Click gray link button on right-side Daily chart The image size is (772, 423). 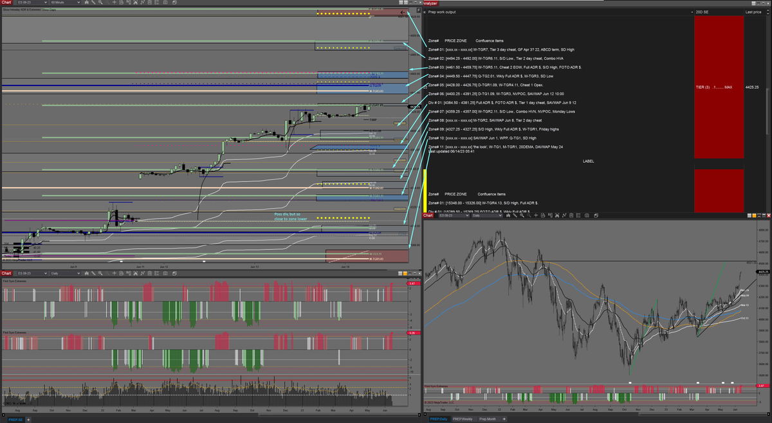click(749, 215)
